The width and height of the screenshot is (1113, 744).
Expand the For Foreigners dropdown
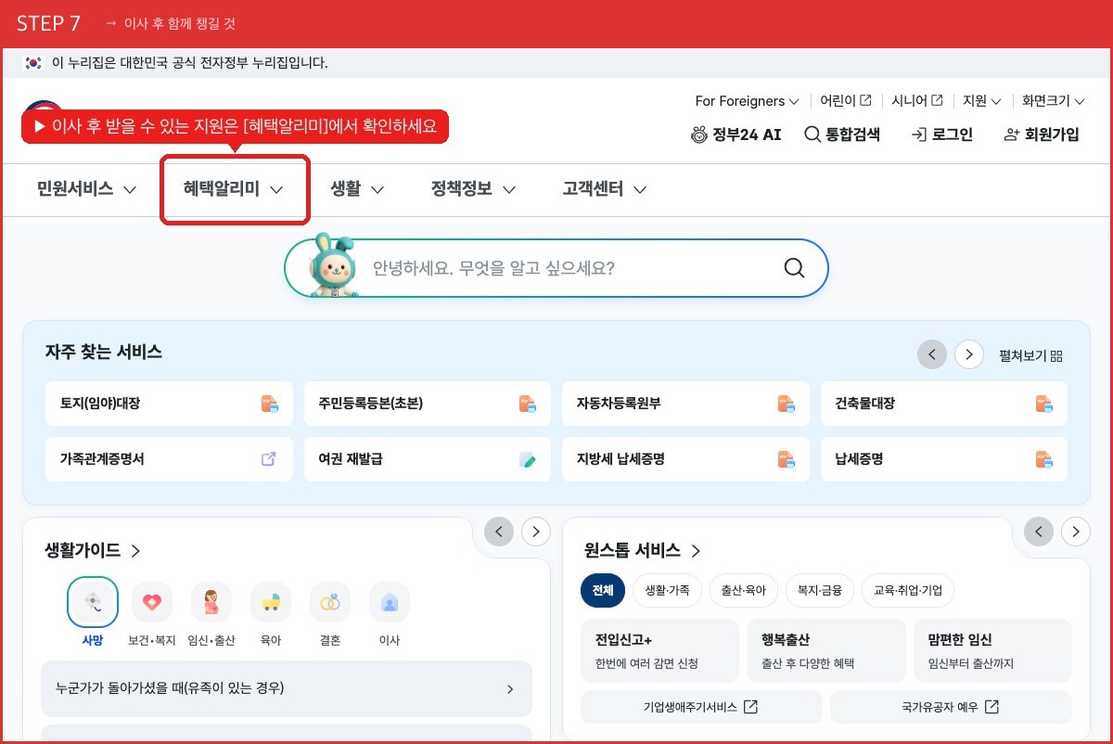click(x=747, y=100)
